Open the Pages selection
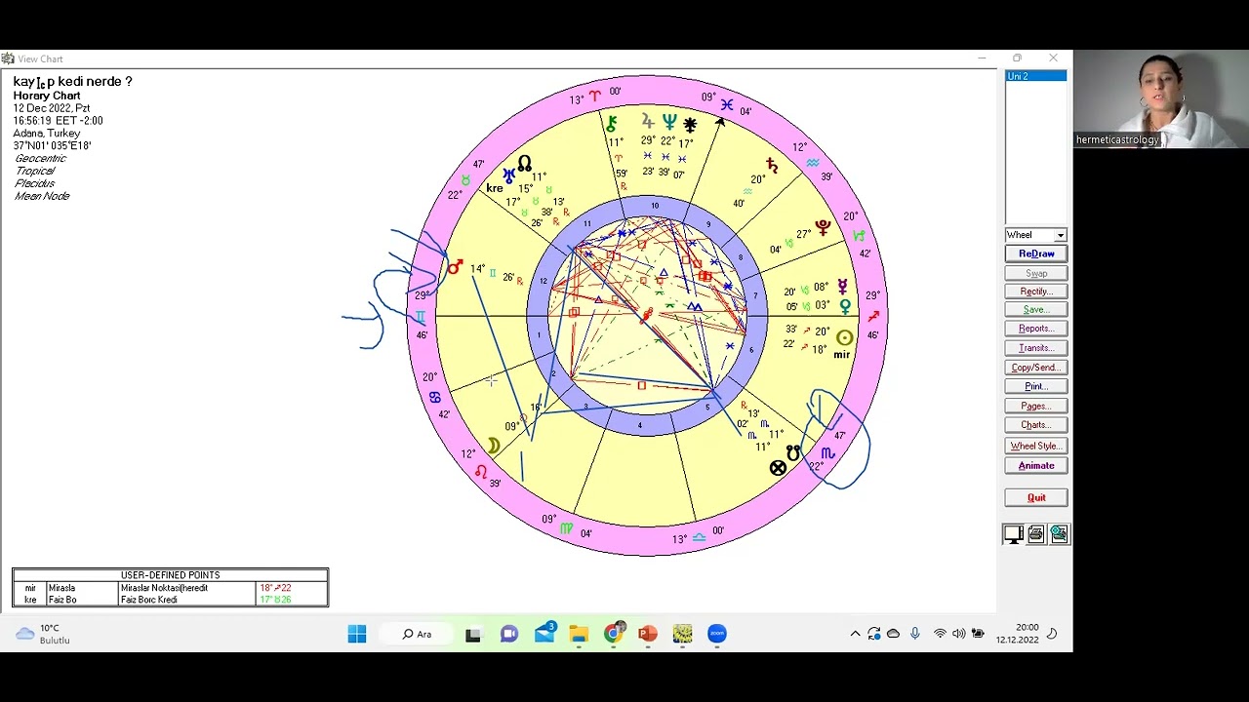This screenshot has width=1249, height=702. coord(1035,406)
